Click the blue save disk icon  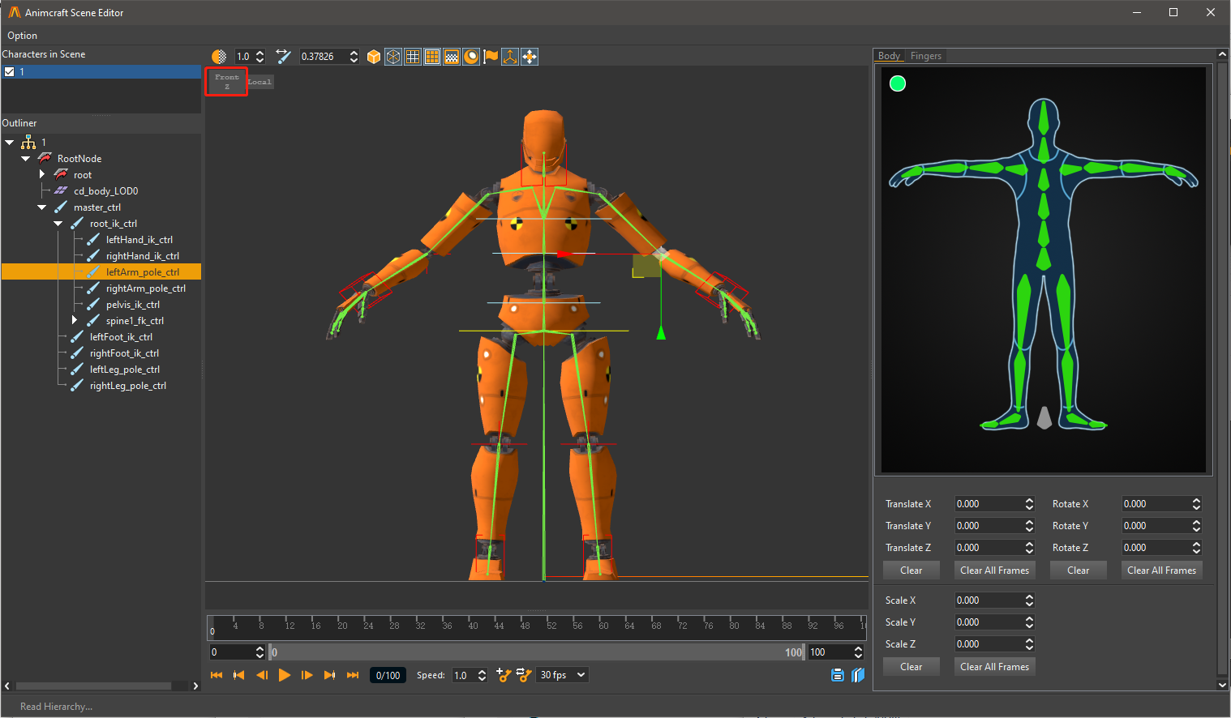838,675
